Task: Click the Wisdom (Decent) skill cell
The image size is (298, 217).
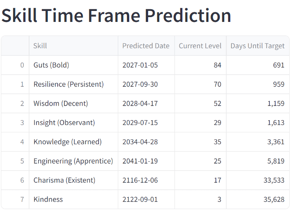Action: [x=73, y=103]
